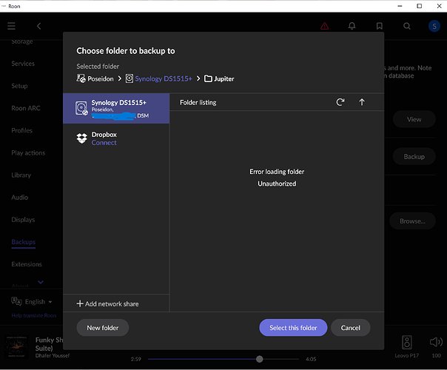Open the Displays settings tab
The width and height of the screenshot is (447, 370).
[x=23, y=220]
